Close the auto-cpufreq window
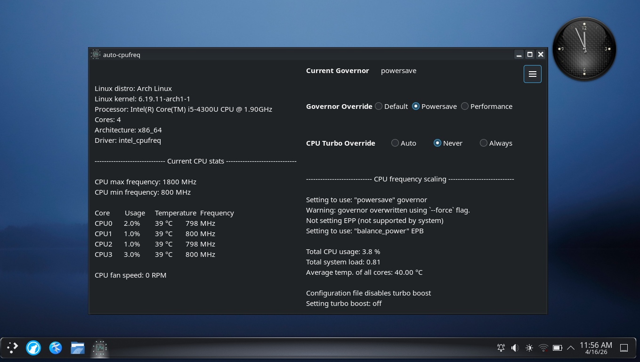Viewport: 640px width, 362px height. (541, 54)
